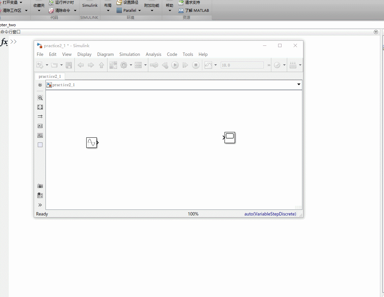Click the Viewmarks icon in palette
This screenshot has width=384, height=297.
pyautogui.click(x=40, y=195)
